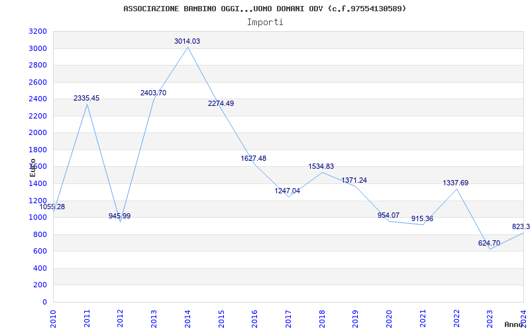This screenshot has height=331, width=530.
Task: Select data label 2335.45
Action: coord(87,98)
